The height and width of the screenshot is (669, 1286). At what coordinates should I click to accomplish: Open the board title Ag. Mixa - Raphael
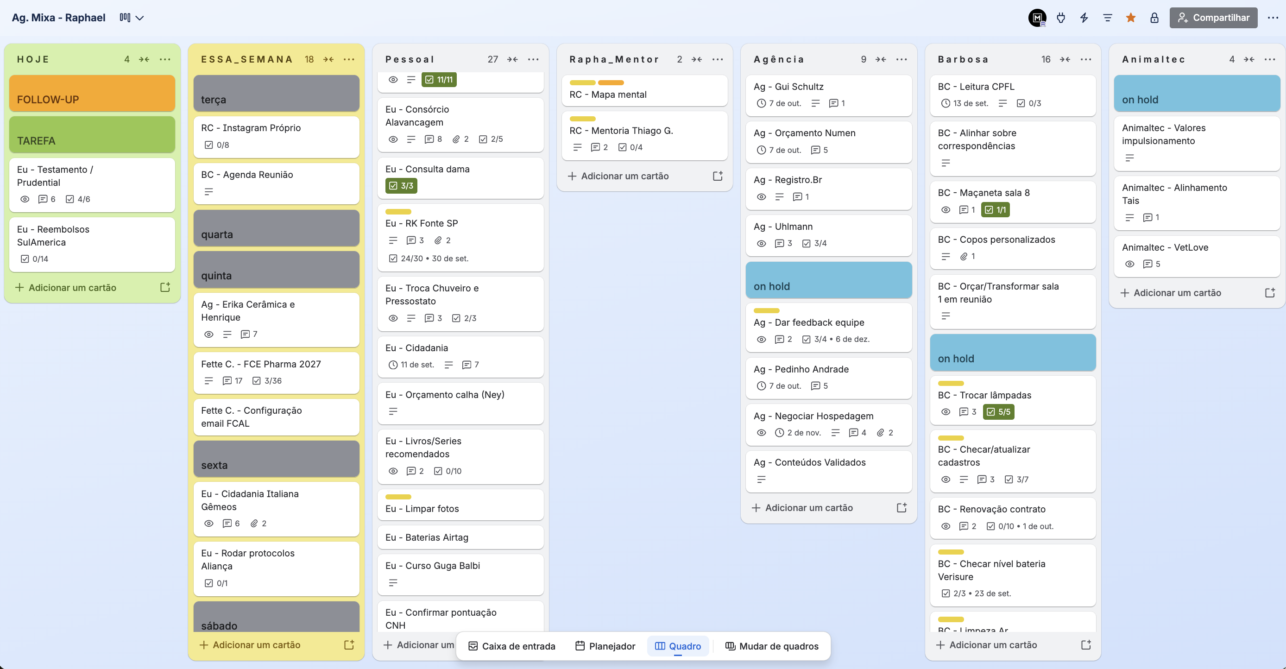coord(59,18)
